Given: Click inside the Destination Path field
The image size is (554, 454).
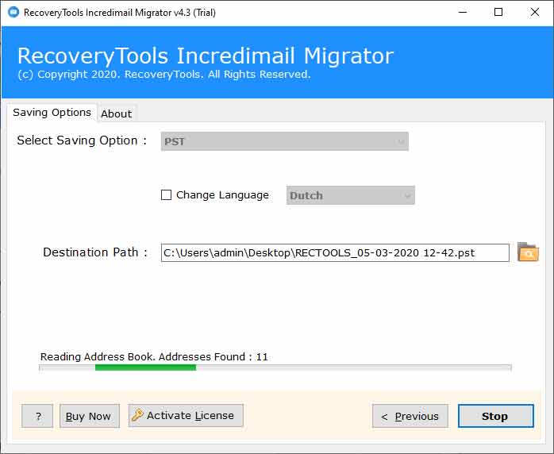Looking at the screenshot, I should [x=335, y=253].
